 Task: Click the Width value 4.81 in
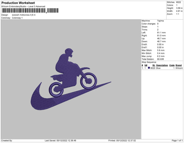tap(179, 11)
